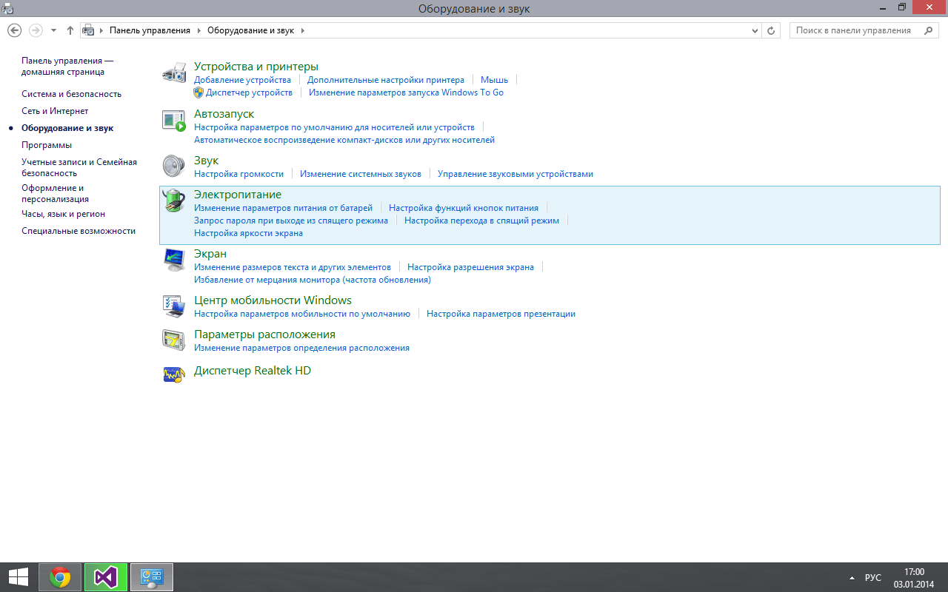This screenshot has height=592, width=948.
Task: Click the battery icon for Электропитание
Action: [x=173, y=201]
